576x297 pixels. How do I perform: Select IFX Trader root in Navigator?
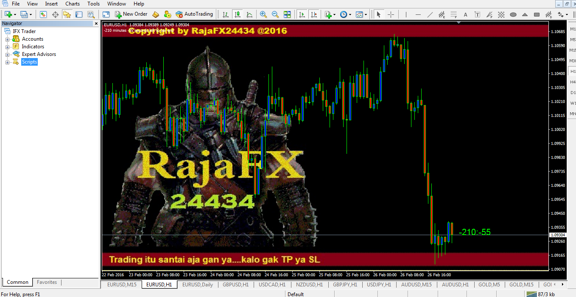[24, 31]
